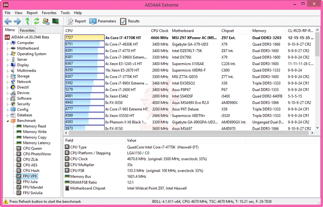Click the results list horizontal scrollbar
Image resolution: width=323 pixels, height=207 pixels.
[188, 133]
